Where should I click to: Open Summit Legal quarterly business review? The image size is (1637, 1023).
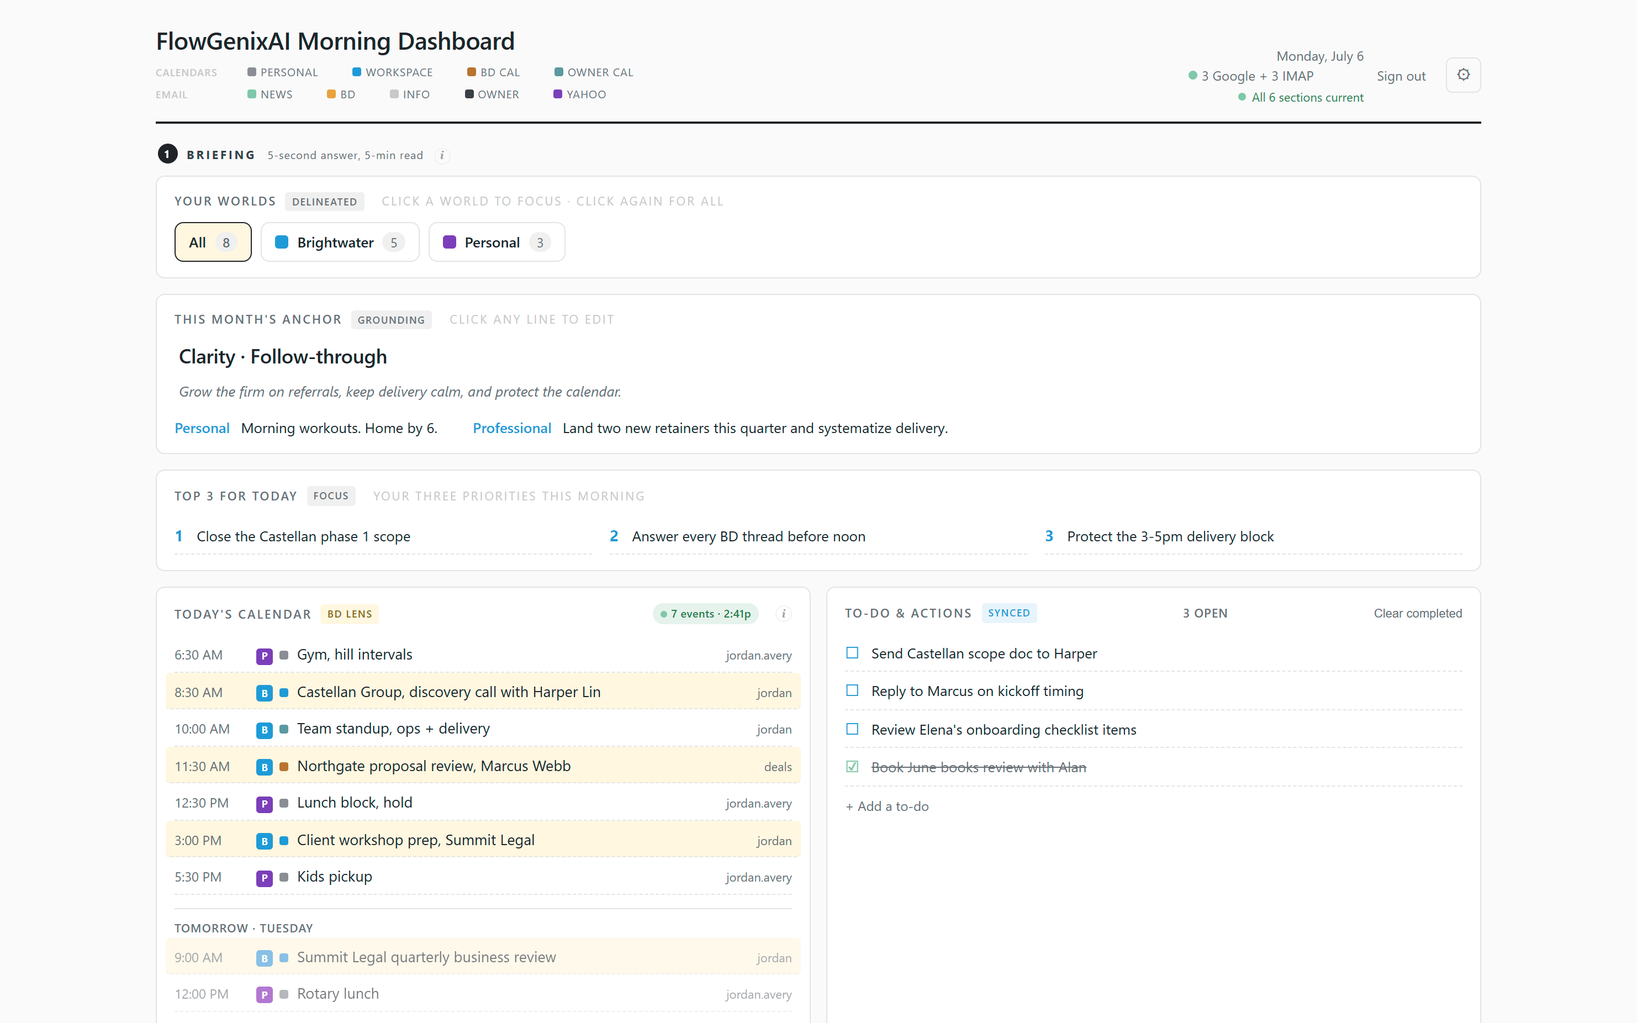tap(483, 957)
